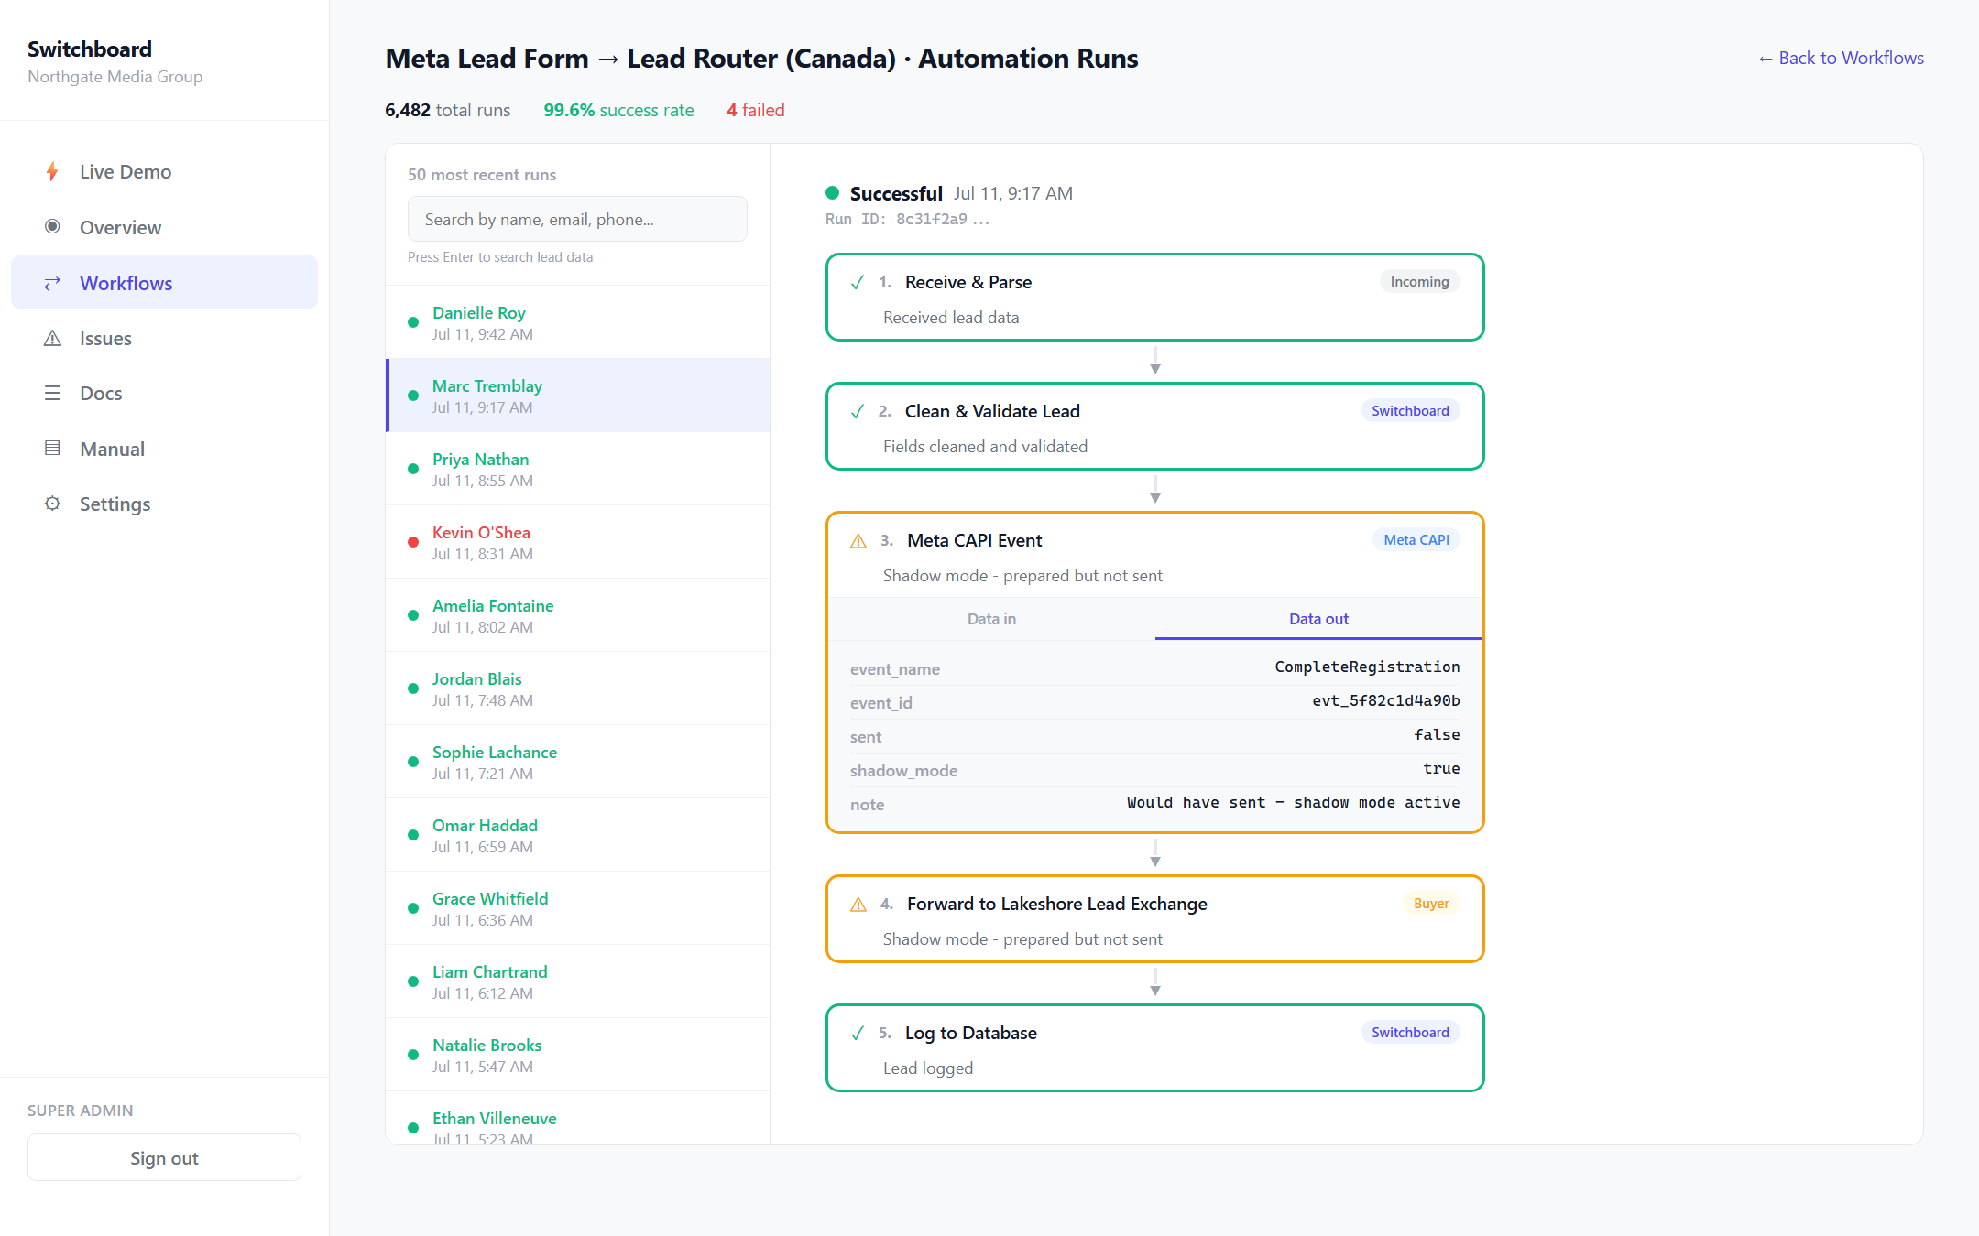Click the checkmark icon on Log to Database step

click(858, 1033)
